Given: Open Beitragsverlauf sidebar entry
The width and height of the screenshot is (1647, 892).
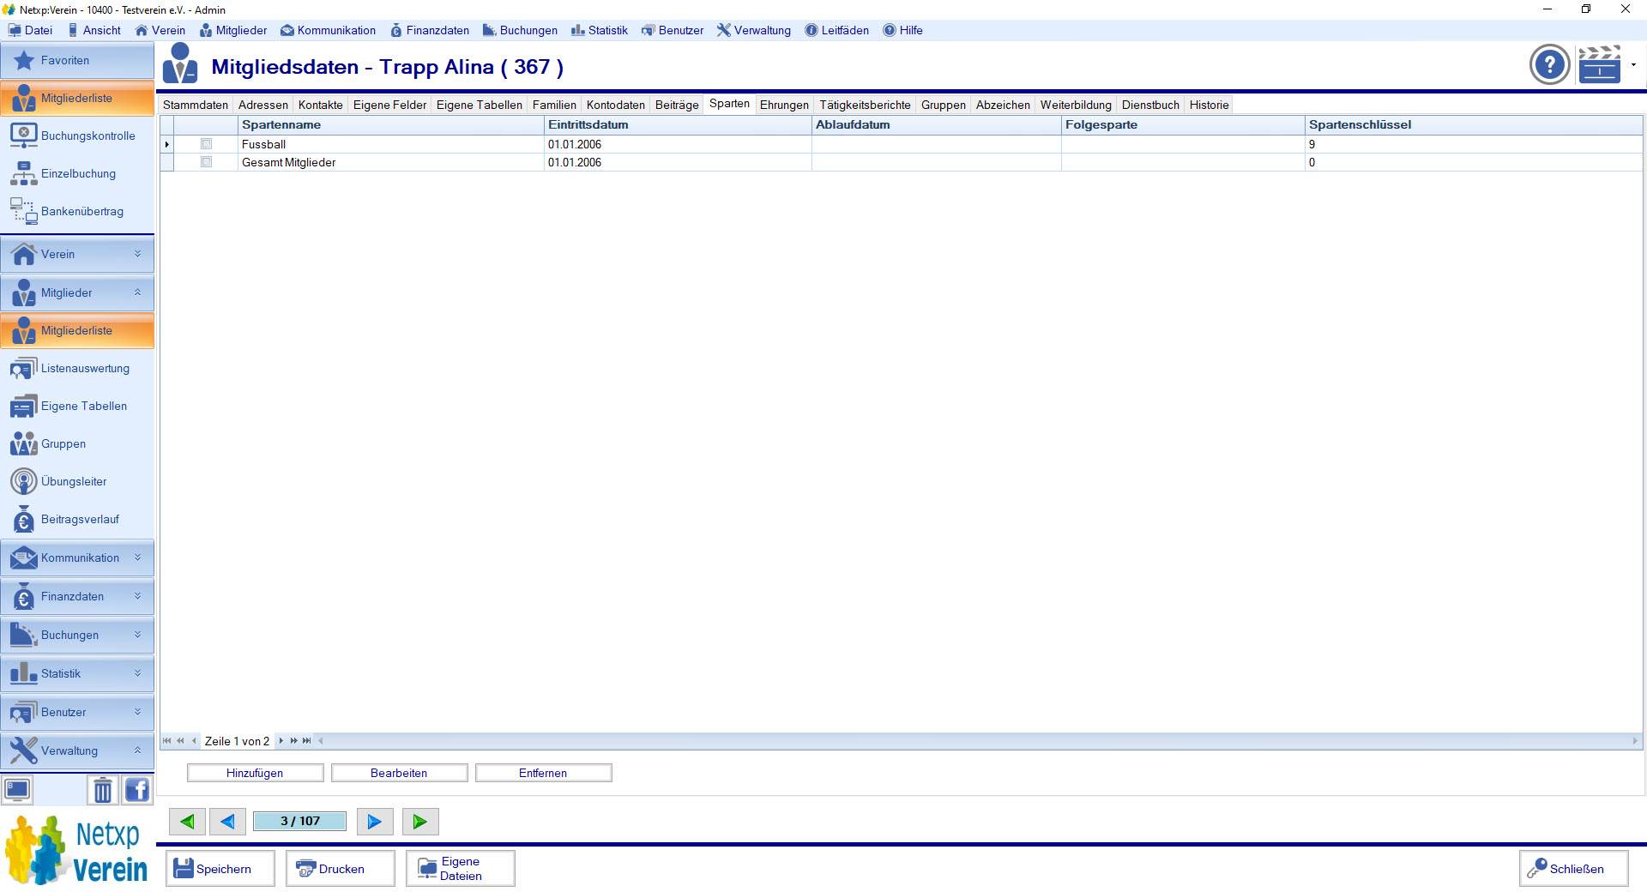Looking at the screenshot, I should click(x=77, y=520).
